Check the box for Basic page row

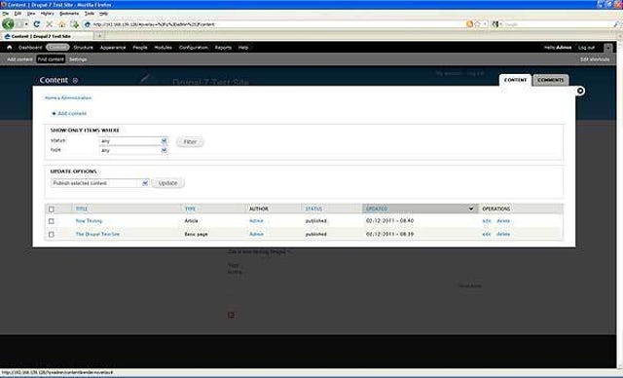point(52,235)
